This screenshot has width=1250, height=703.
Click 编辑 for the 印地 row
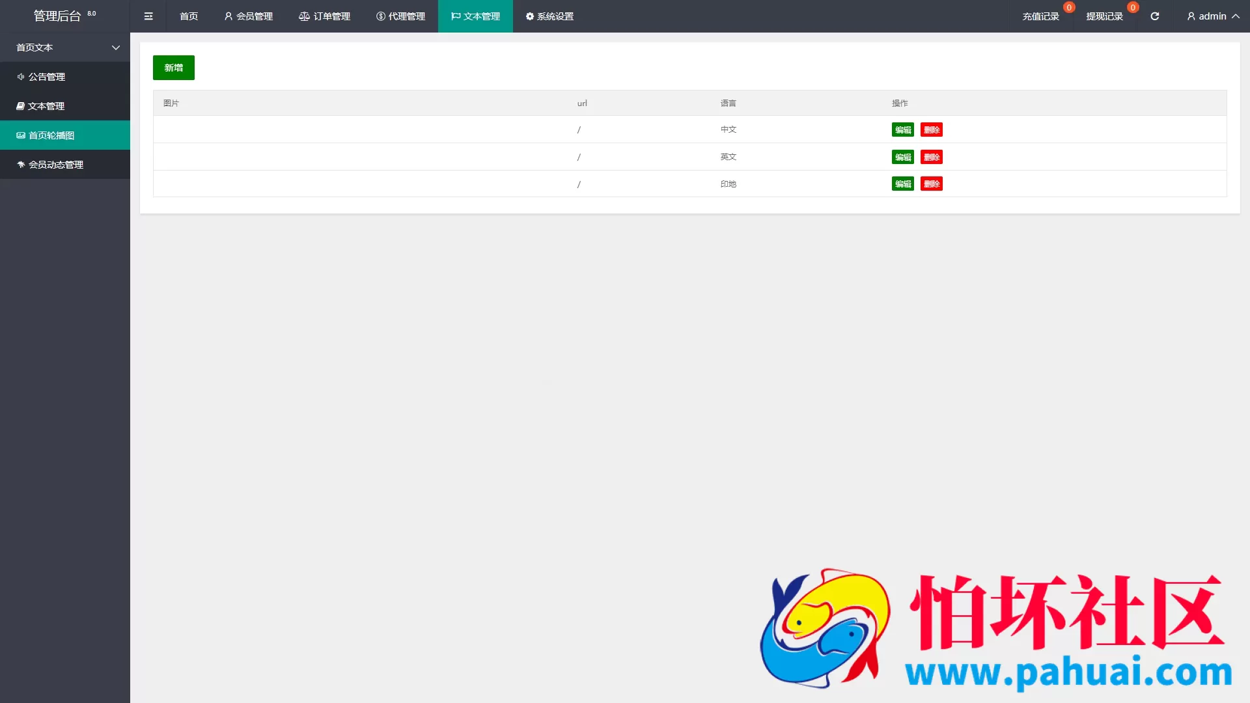point(902,184)
